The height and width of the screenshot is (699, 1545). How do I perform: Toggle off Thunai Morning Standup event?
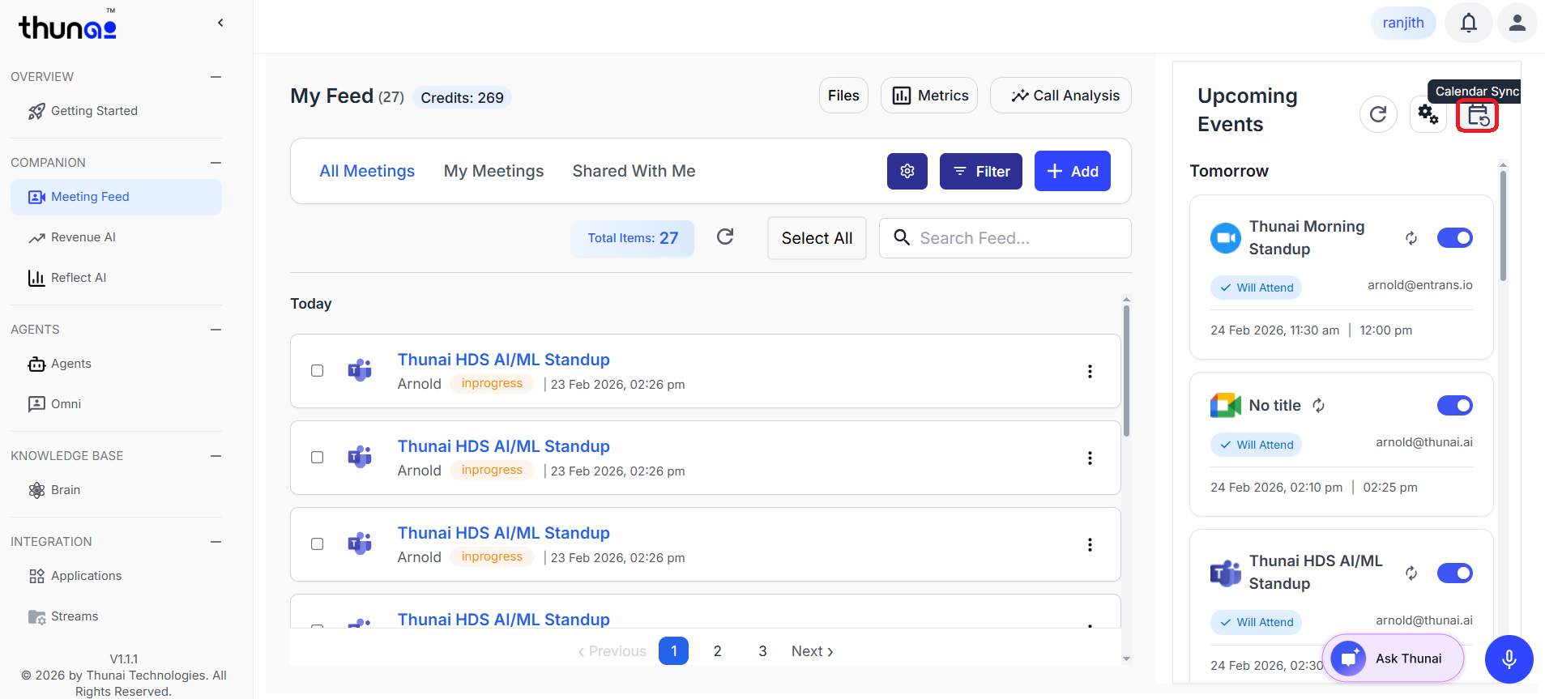(x=1455, y=238)
